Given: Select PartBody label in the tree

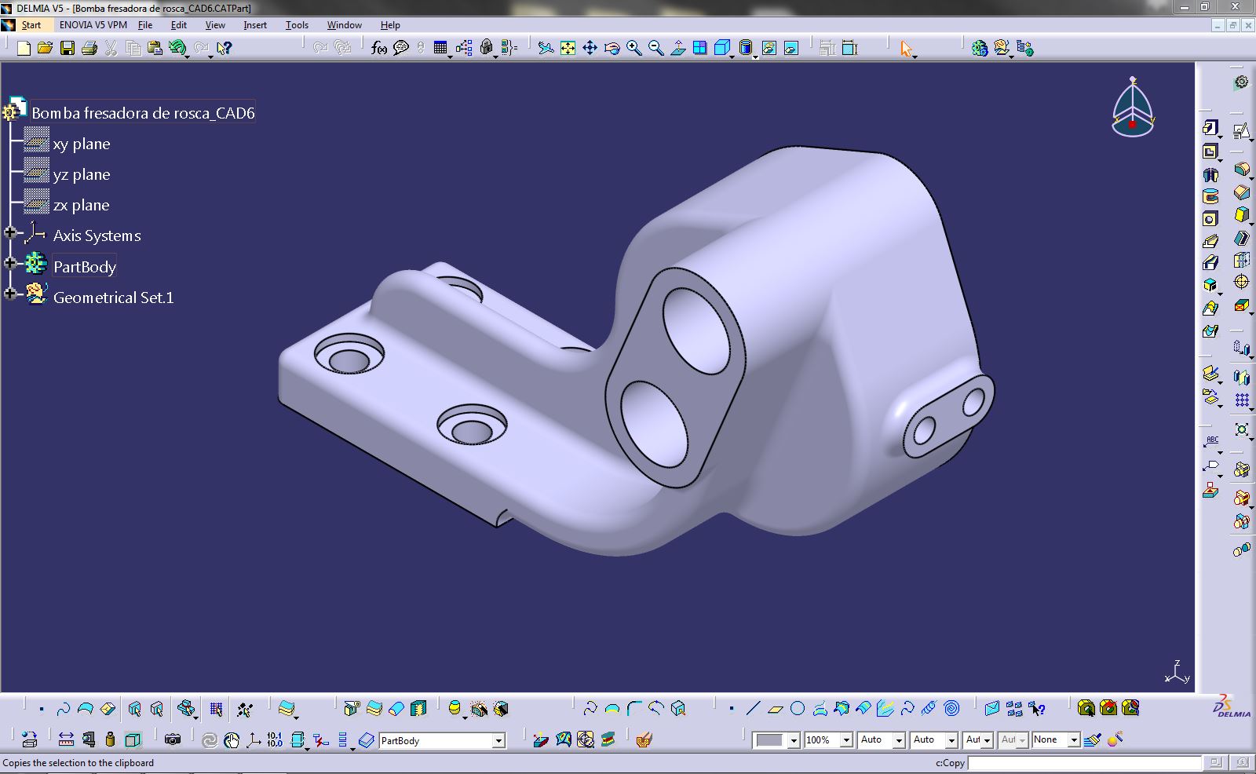Looking at the screenshot, I should click(85, 267).
